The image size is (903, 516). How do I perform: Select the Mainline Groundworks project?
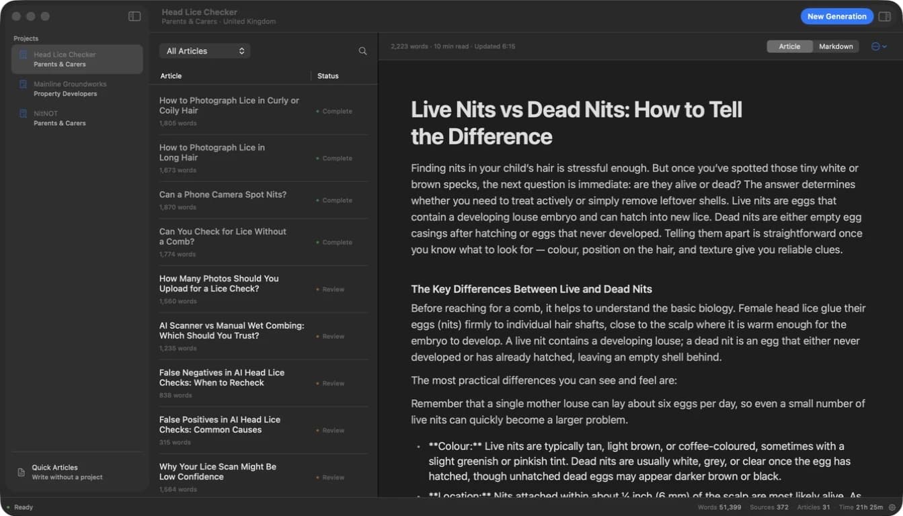point(77,89)
